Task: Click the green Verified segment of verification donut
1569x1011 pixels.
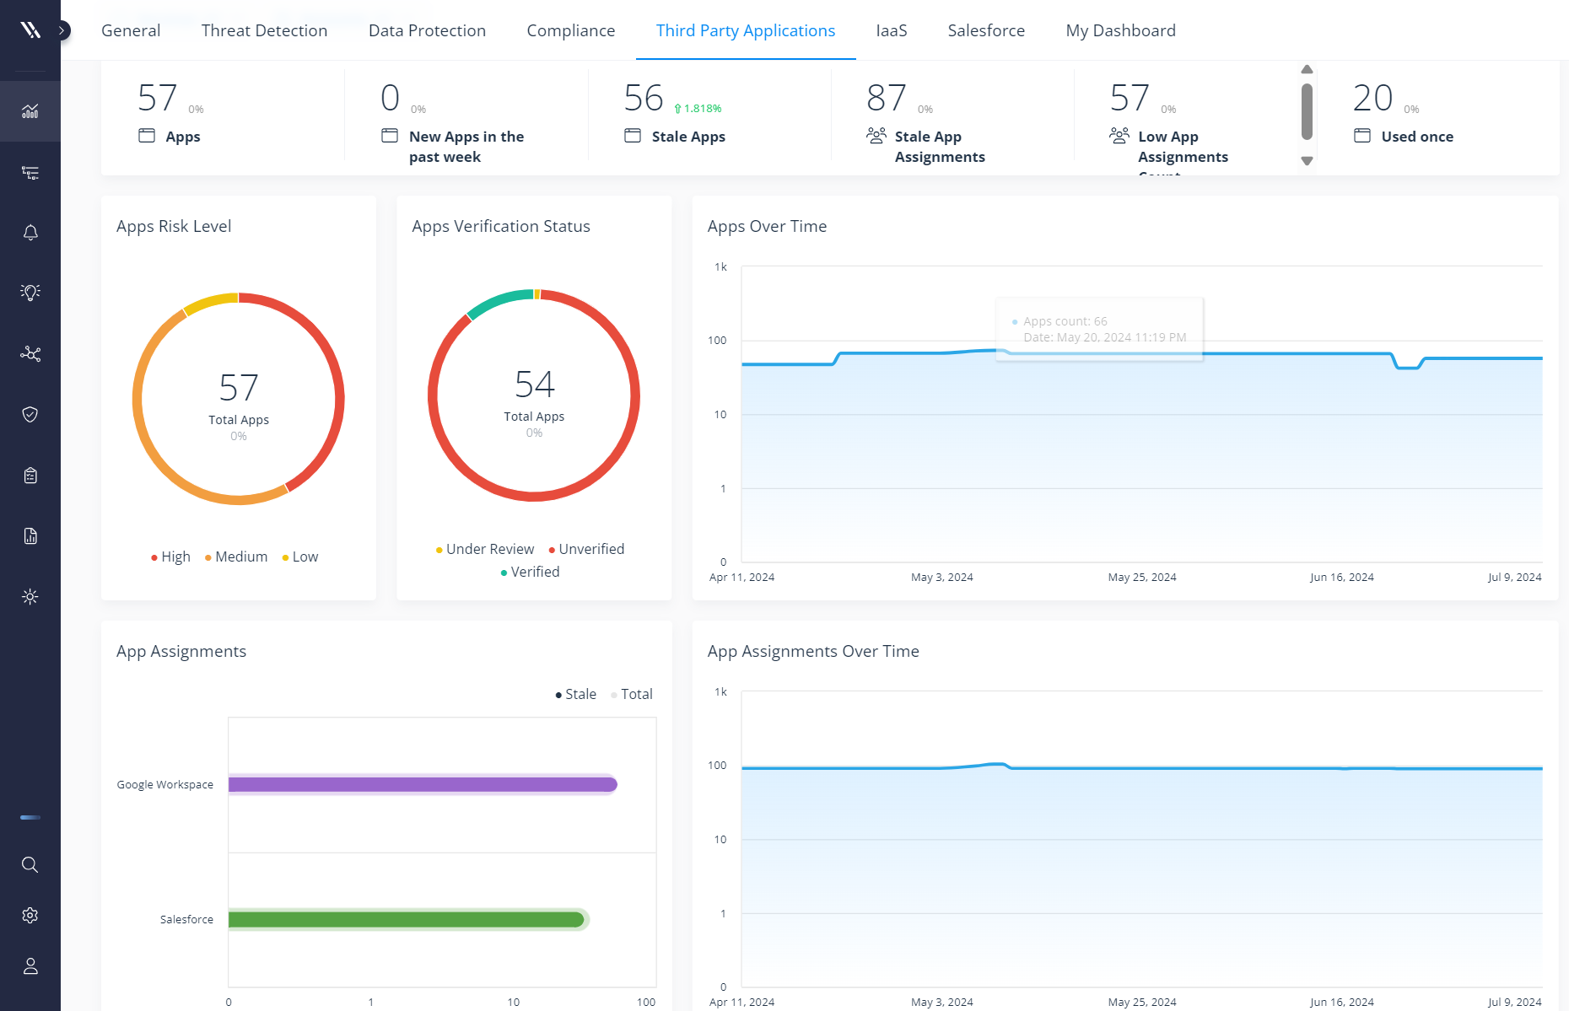Action: click(498, 301)
